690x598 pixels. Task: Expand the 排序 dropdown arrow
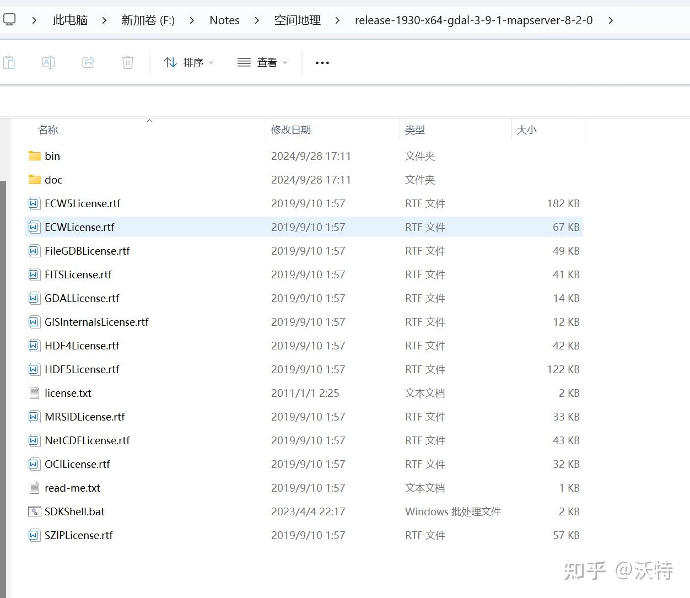pos(211,62)
